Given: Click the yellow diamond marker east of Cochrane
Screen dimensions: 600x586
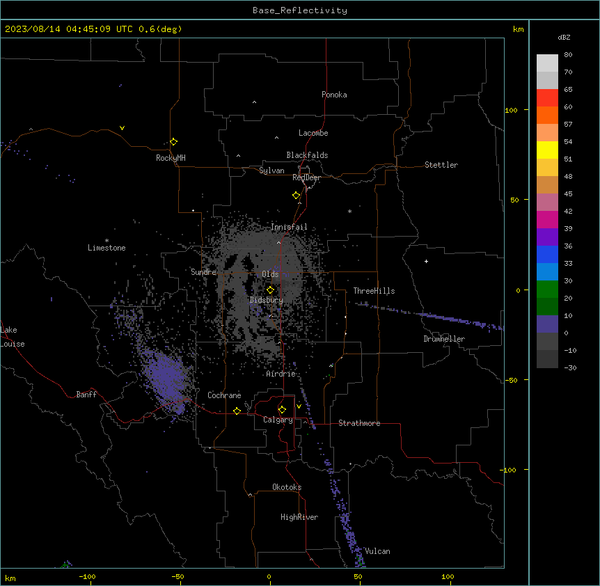Looking at the screenshot, I should coord(237,411).
